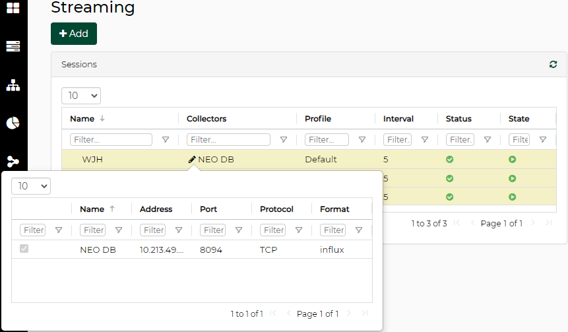
Task: Click the funnel dropdown under Collectors column
Action: (x=284, y=140)
